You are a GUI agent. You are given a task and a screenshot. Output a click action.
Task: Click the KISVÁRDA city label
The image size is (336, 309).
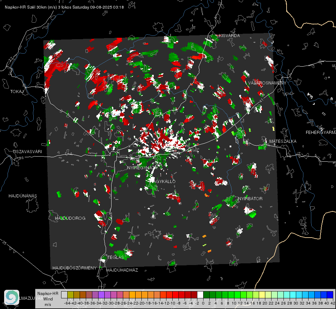[229, 36]
